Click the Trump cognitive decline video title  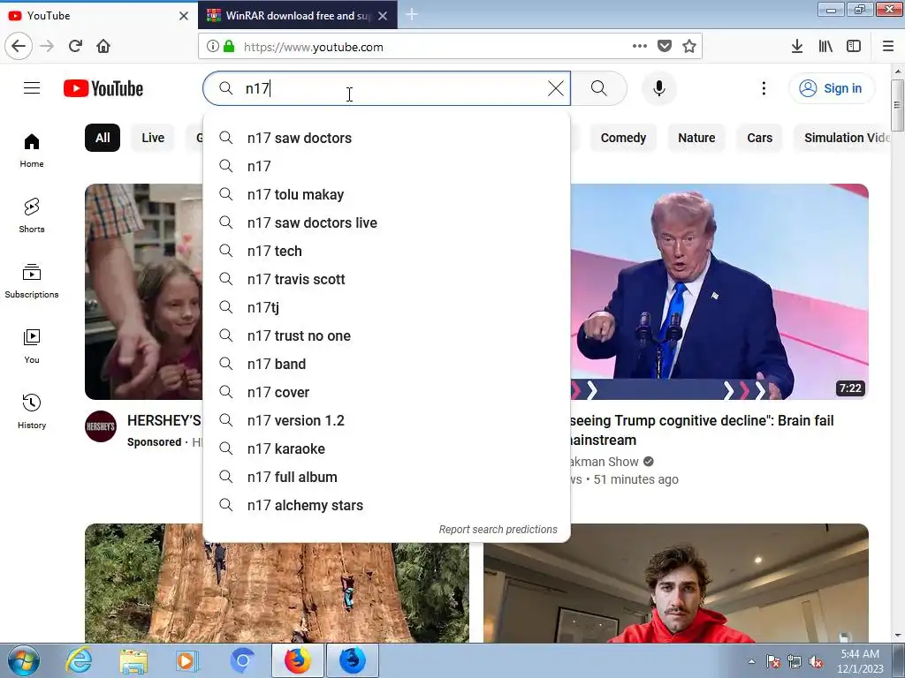click(702, 430)
